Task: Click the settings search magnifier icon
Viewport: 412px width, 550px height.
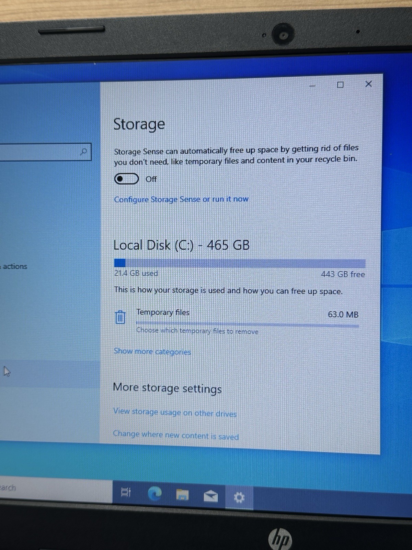Action: click(83, 152)
